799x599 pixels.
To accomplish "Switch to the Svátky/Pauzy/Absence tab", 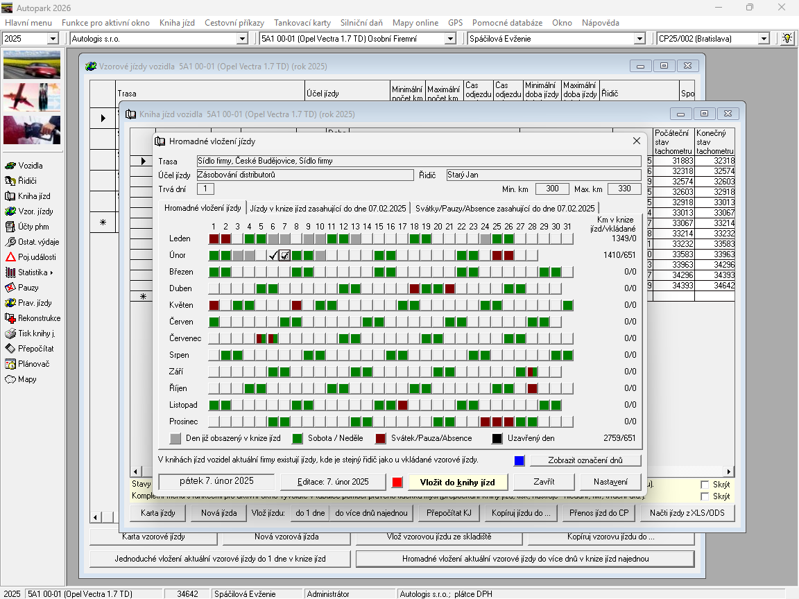I will (x=504, y=208).
